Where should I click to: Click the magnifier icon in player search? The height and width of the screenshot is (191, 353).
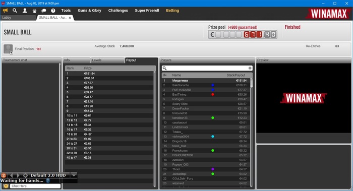[x=164, y=68]
